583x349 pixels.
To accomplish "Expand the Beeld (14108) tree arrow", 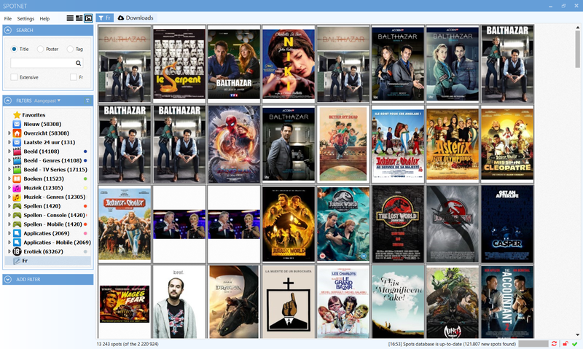I will (9, 152).
